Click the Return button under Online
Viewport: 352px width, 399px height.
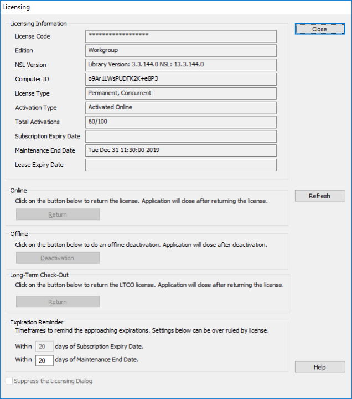pyautogui.click(x=58, y=214)
